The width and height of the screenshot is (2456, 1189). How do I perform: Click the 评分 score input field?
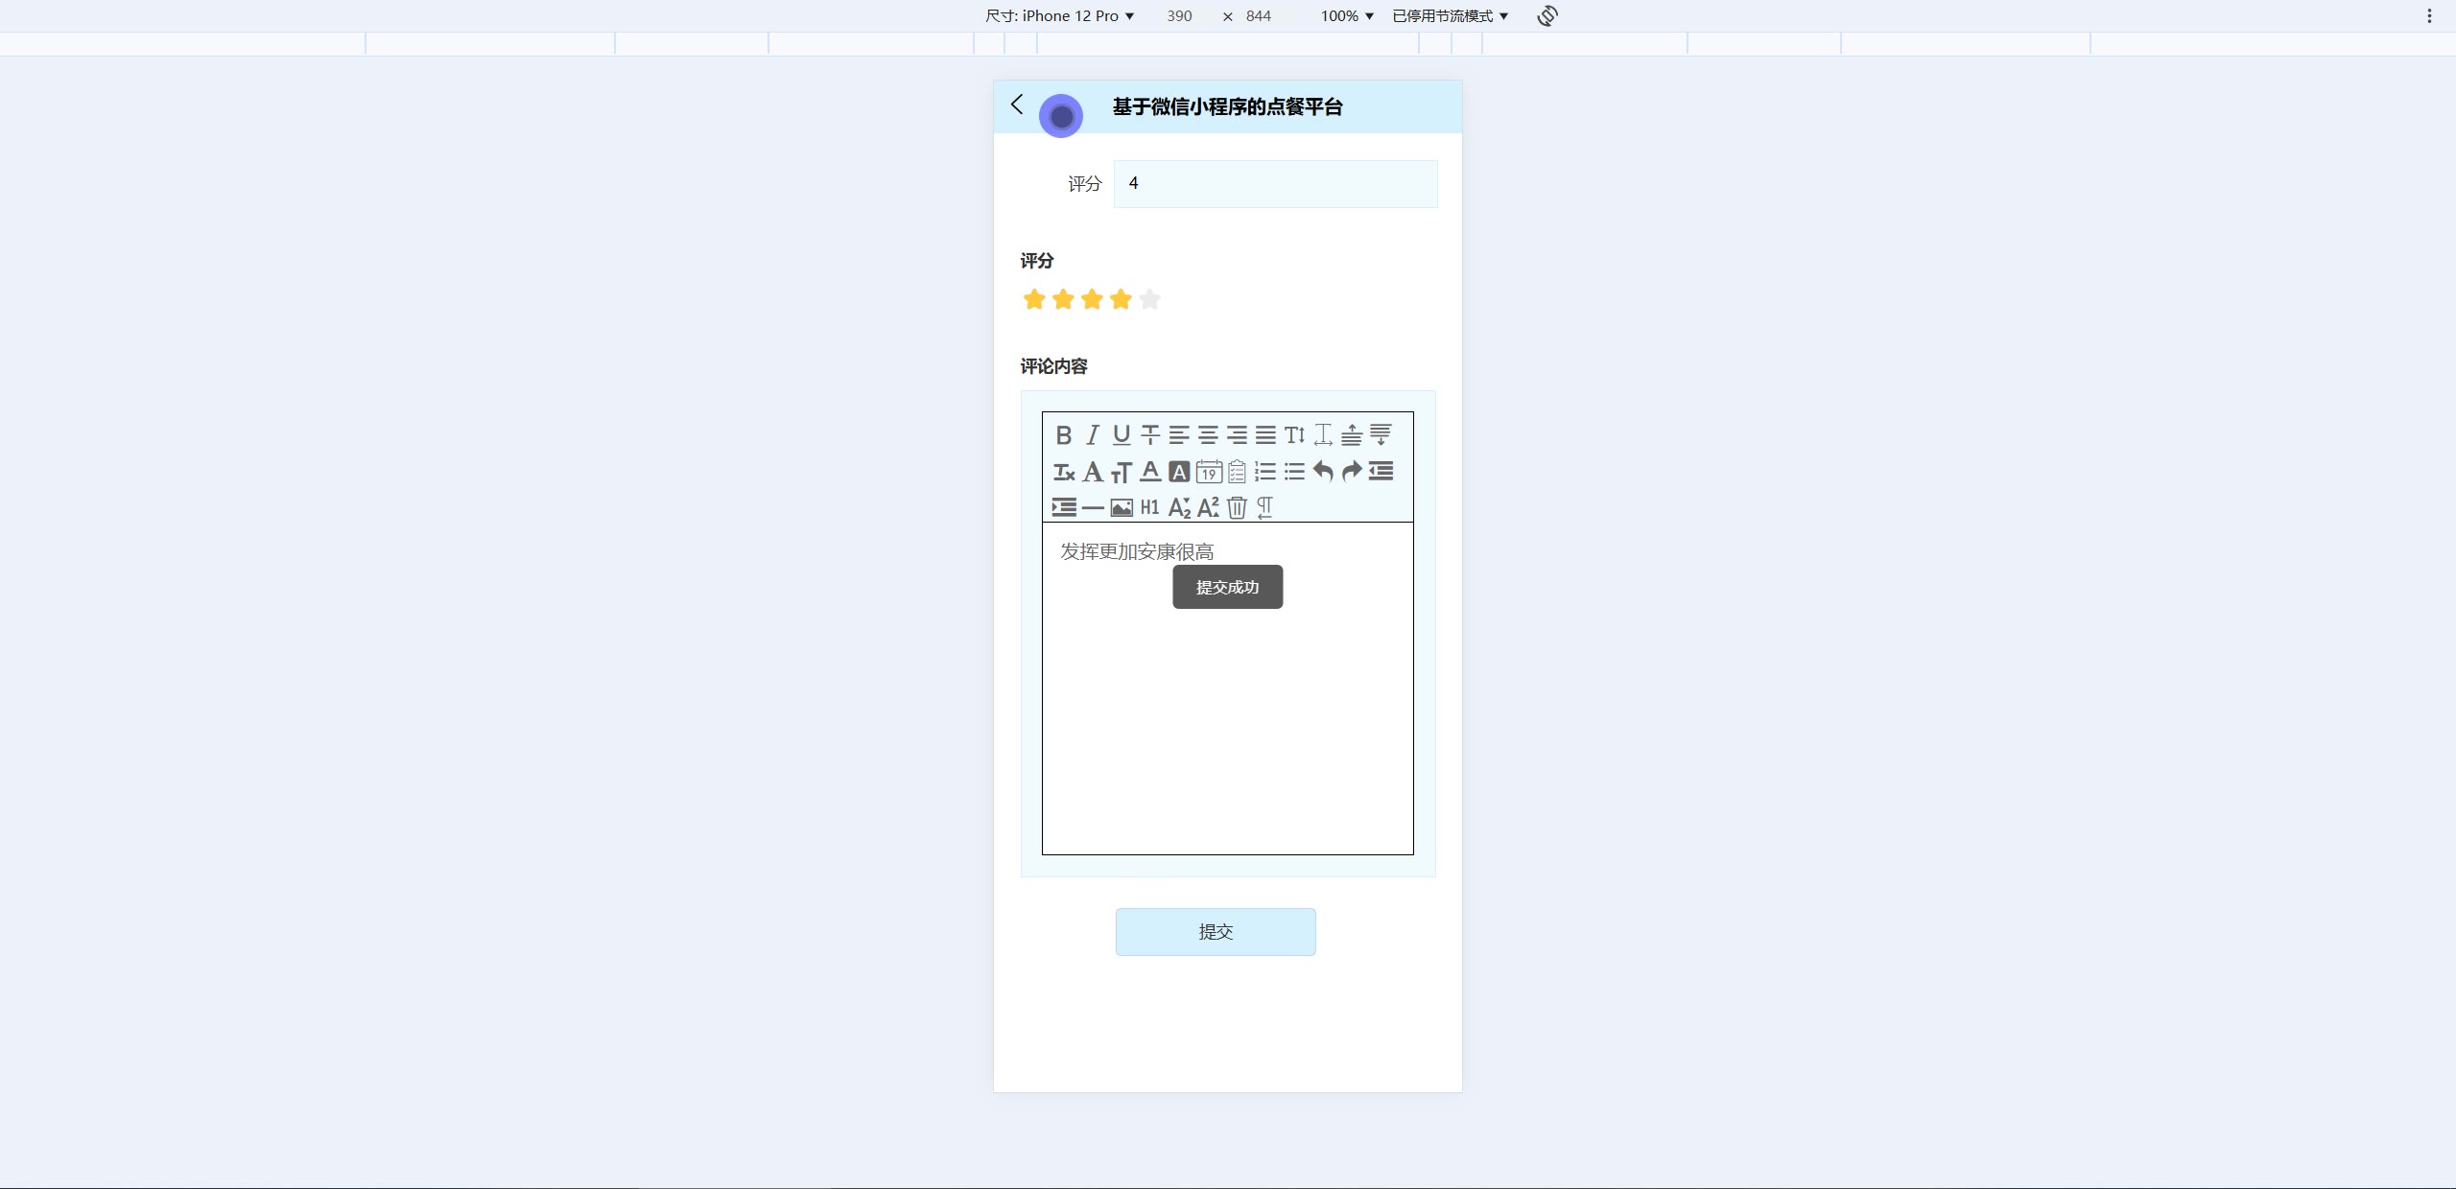1274,183
